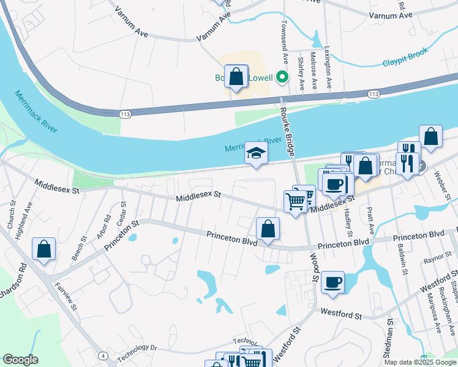Click the coffee cup marker near Wood St
The width and height of the screenshot is (458, 367).
(332, 284)
